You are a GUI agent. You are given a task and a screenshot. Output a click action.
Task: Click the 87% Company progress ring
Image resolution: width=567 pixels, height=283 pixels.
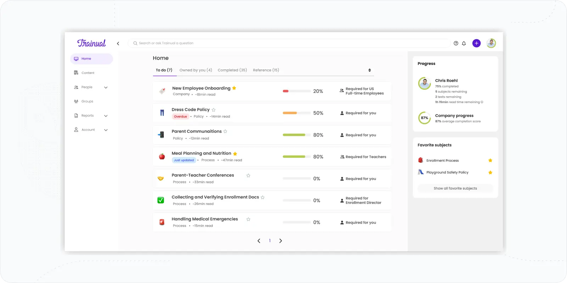point(425,118)
